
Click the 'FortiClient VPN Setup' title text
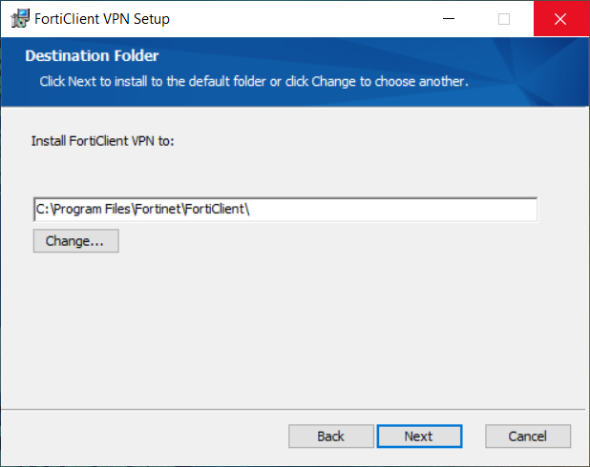pyautogui.click(x=102, y=19)
